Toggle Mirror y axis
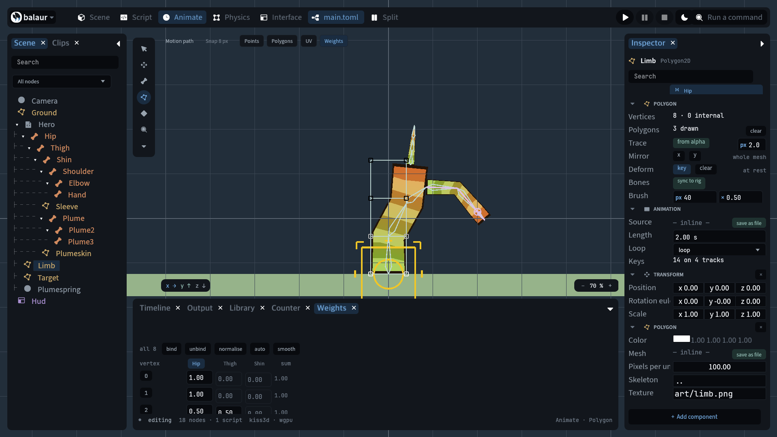This screenshot has width=777, height=437. (x=695, y=155)
